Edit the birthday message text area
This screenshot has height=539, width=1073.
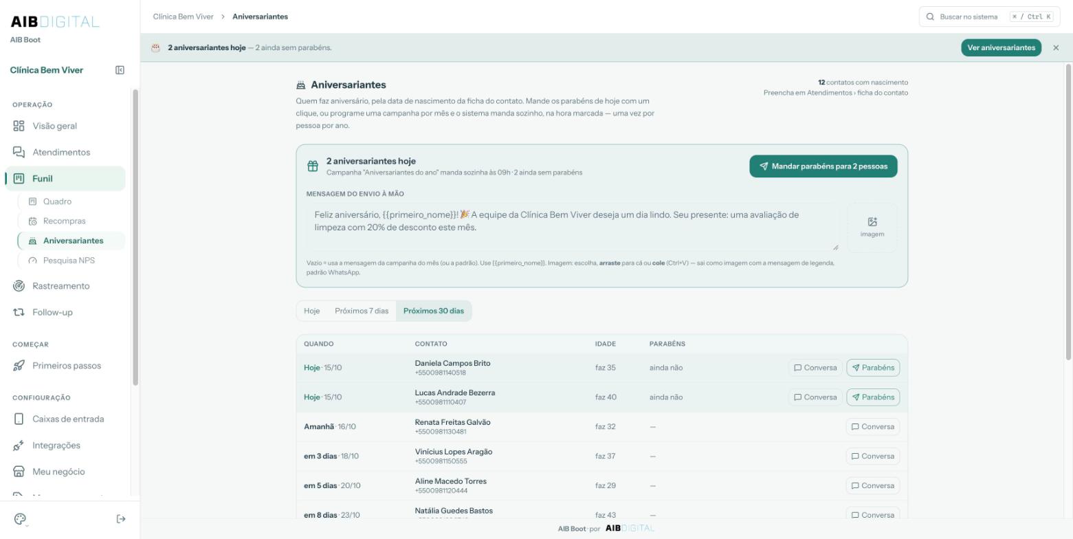573,228
